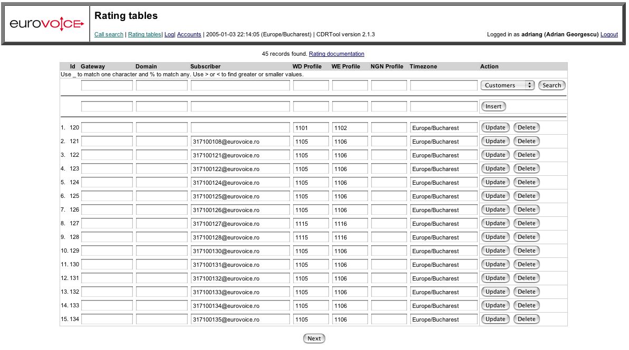Click the WD Profile field in the insert row
Viewport: 629px width, 350px height.
[x=311, y=106]
